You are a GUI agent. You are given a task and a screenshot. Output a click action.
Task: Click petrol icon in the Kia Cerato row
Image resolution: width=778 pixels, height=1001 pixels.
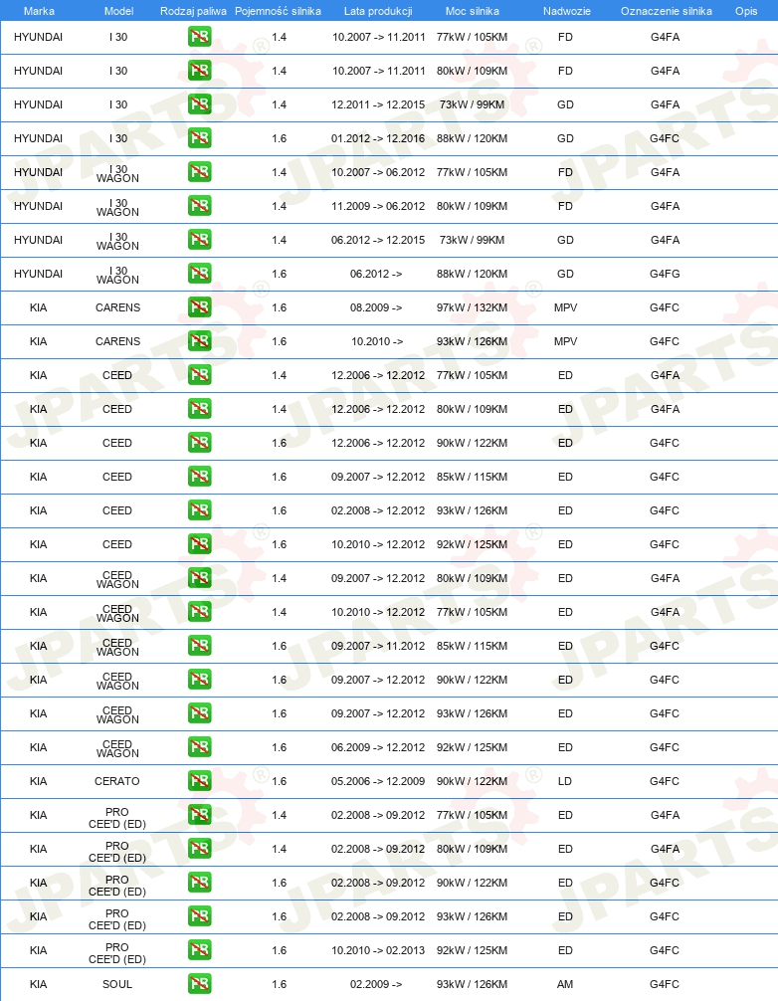pyautogui.click(x=200, y=781)
